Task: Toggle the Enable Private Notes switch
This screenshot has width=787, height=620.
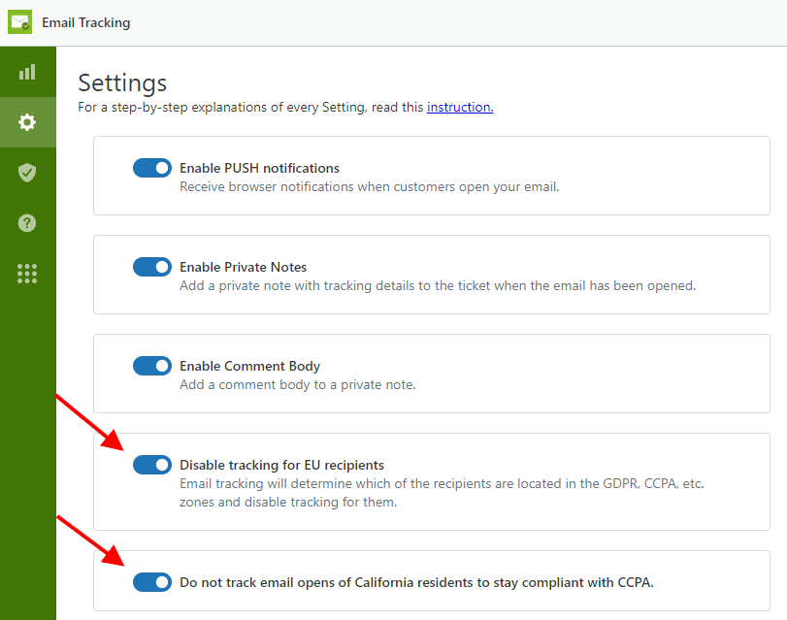Action: 152,267
